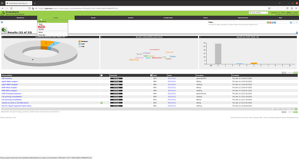This screenshot has height=159, width=299.
Task: Open the Administration main menu
Action: coord(243,18)
